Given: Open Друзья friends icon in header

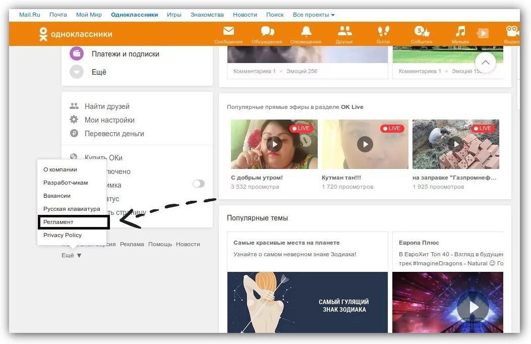Looking at the screenshot, I should coord(345,31).
